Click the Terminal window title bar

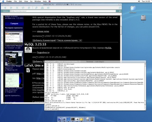[95, 62]
